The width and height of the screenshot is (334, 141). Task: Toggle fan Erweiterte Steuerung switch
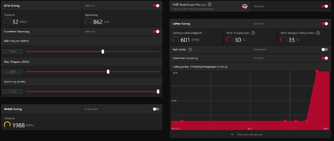(325, 58)
